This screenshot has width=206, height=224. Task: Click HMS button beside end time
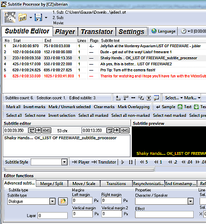125,131
